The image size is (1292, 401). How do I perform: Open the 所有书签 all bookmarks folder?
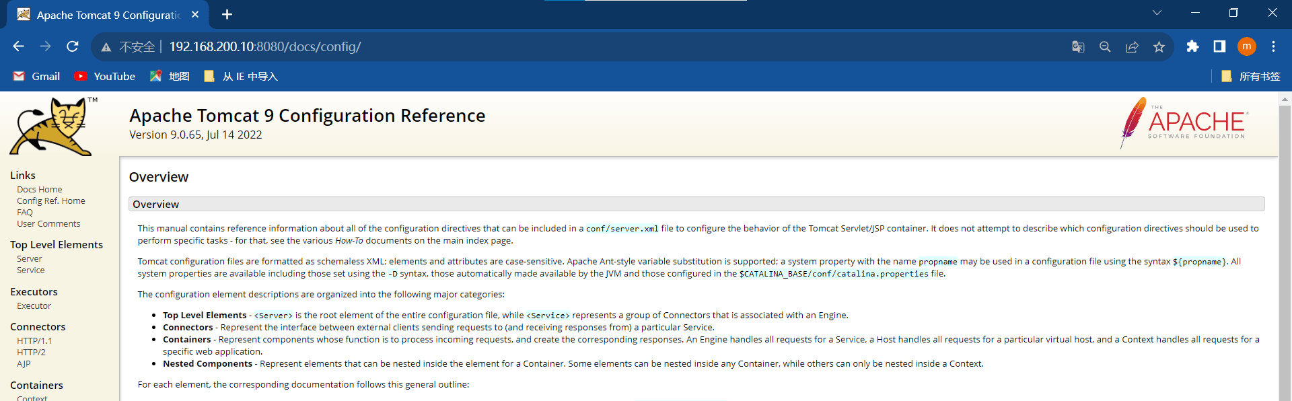click(x=1250, y=76)
